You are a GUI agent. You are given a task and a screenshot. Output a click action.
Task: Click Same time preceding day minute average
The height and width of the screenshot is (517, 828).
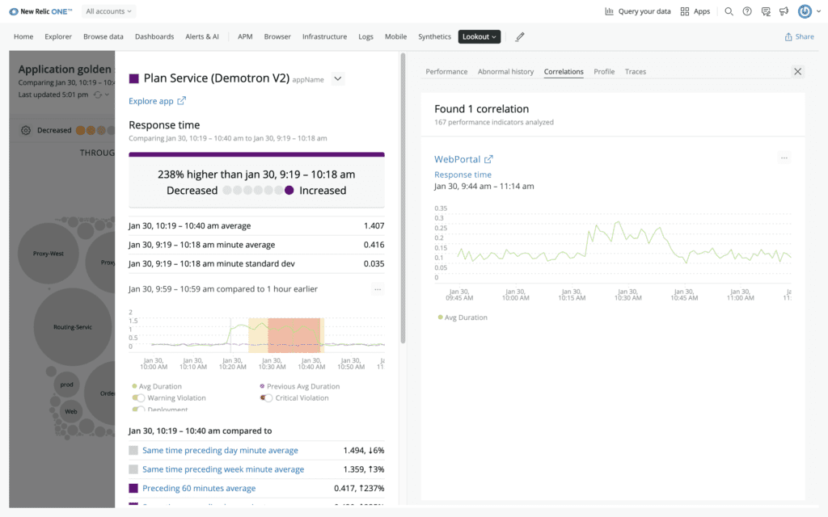(x=220, y=450)
